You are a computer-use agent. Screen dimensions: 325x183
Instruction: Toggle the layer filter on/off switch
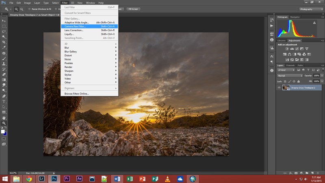(x=323, y=70)
